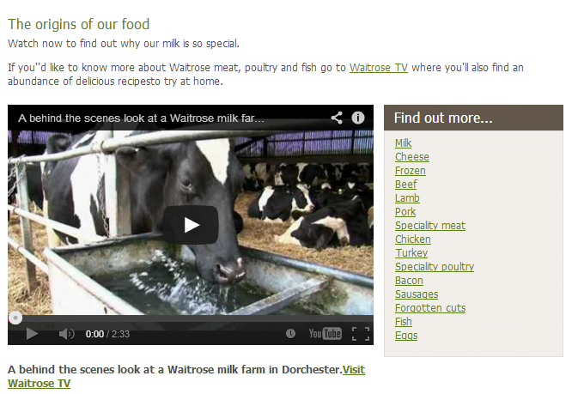Click the Watch Later clock icon
Image resolution: width=584 pixels, height=394 pixels.
pos(290,334)
